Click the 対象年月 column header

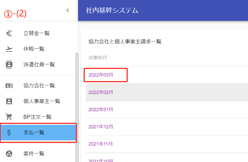point(98,58)
